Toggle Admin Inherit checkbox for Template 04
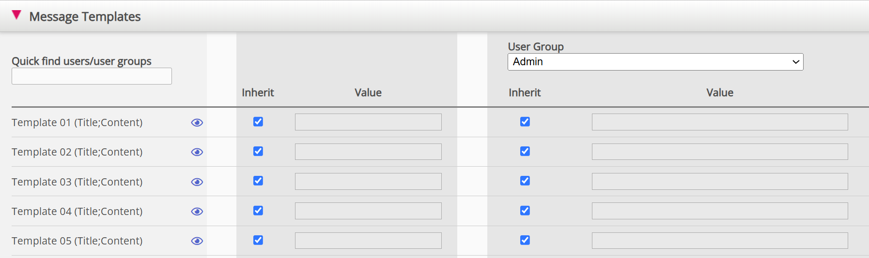The height and width of the screenshot is (258, 869). point(525,211)
